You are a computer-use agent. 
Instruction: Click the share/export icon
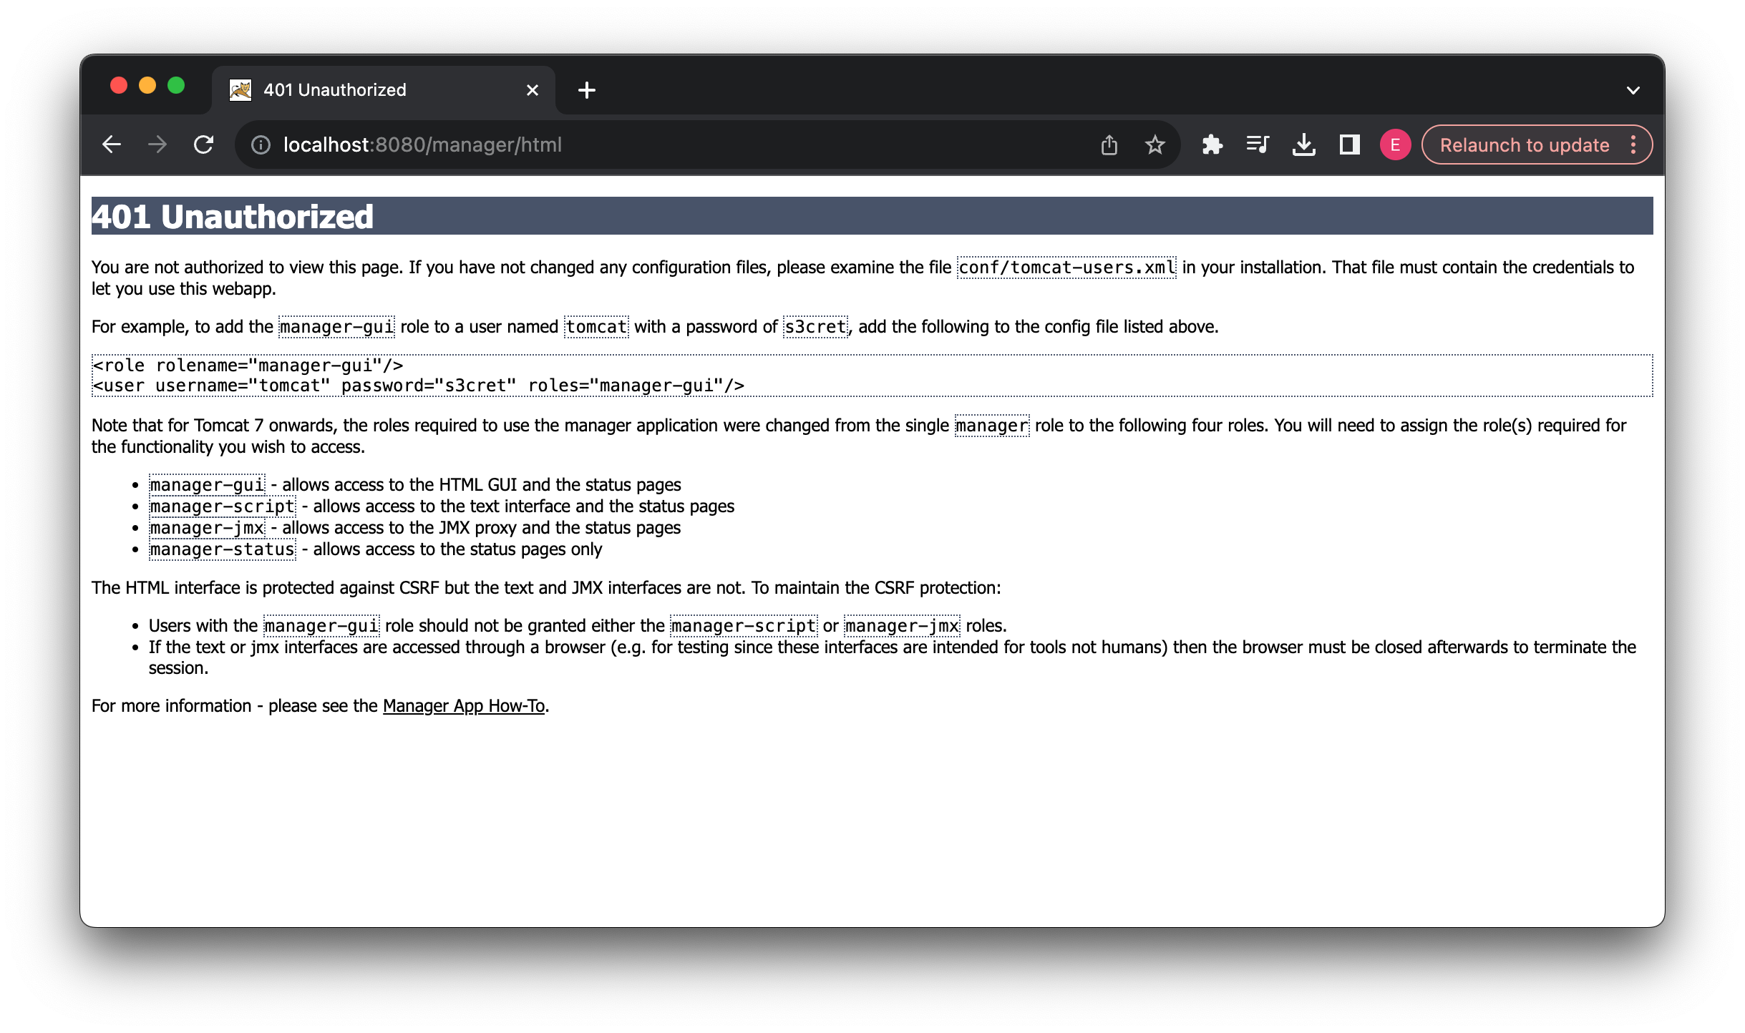pos(1109,145)
